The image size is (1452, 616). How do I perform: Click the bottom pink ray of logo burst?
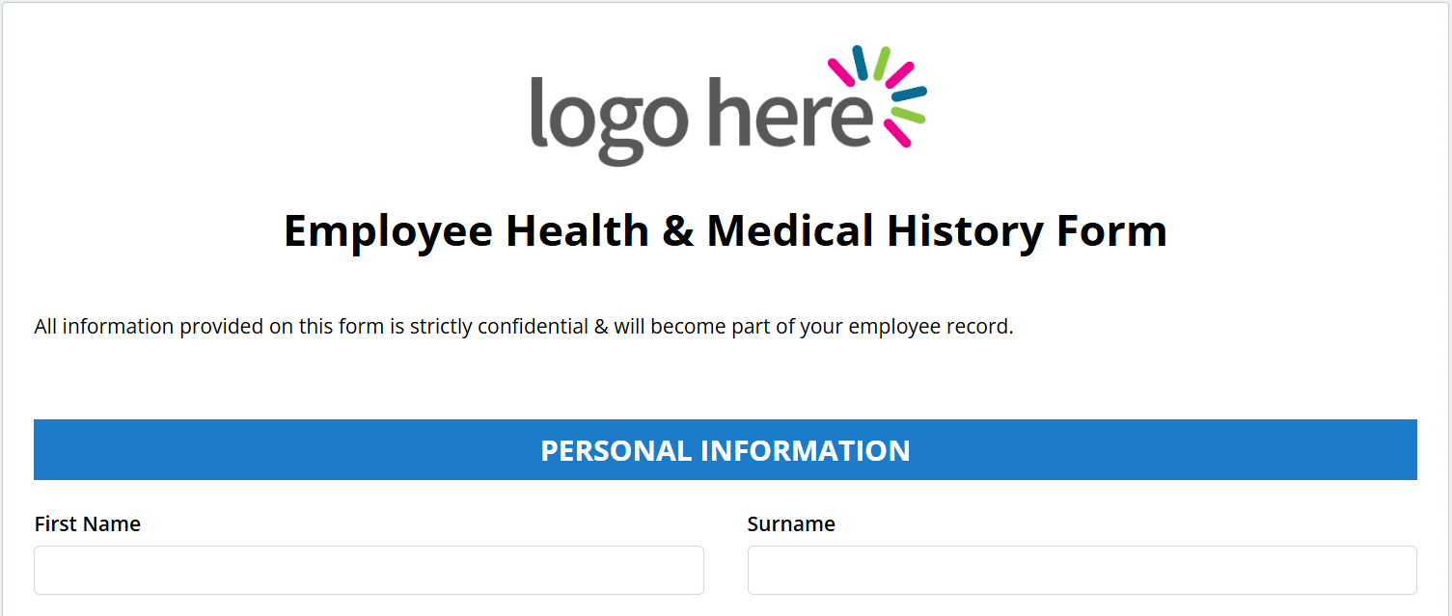point(897,135)
